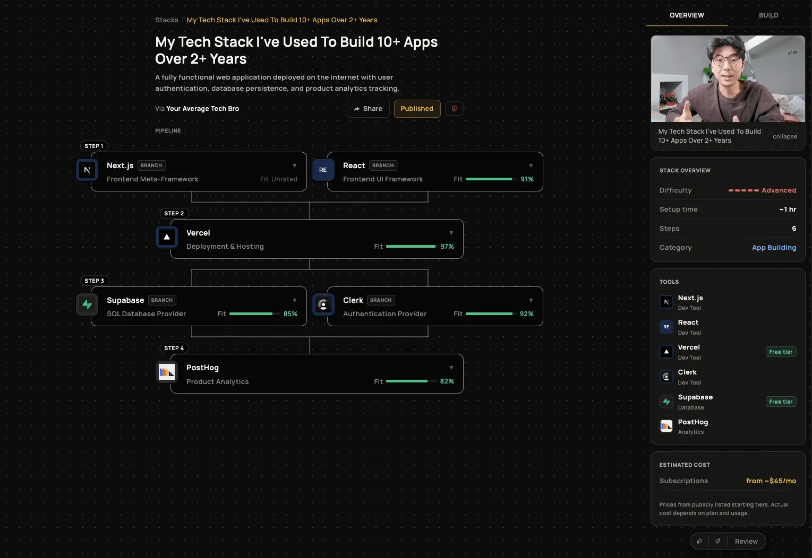812x558 pixels.
Task: Open the Review button
Action: pyautogui.click(x=746, y=541)
